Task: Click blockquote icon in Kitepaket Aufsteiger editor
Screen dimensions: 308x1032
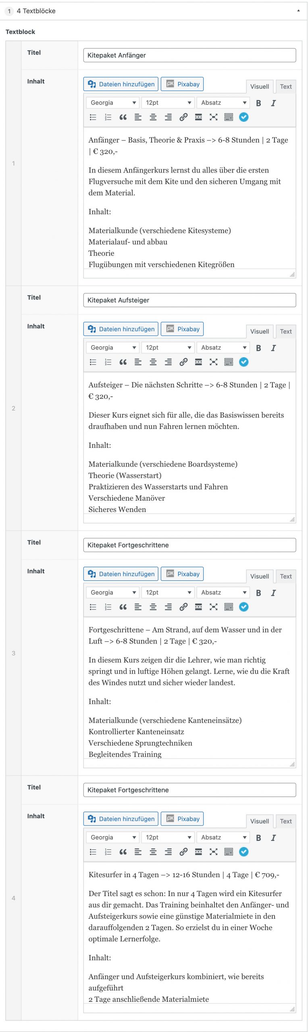Action: 123,362
